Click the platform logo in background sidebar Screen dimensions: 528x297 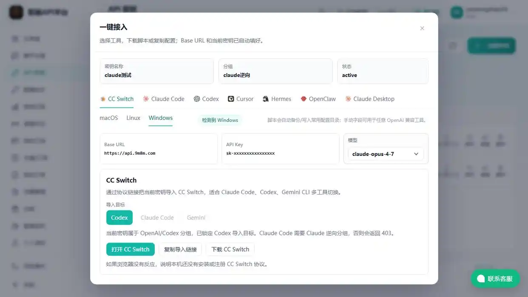16,12
